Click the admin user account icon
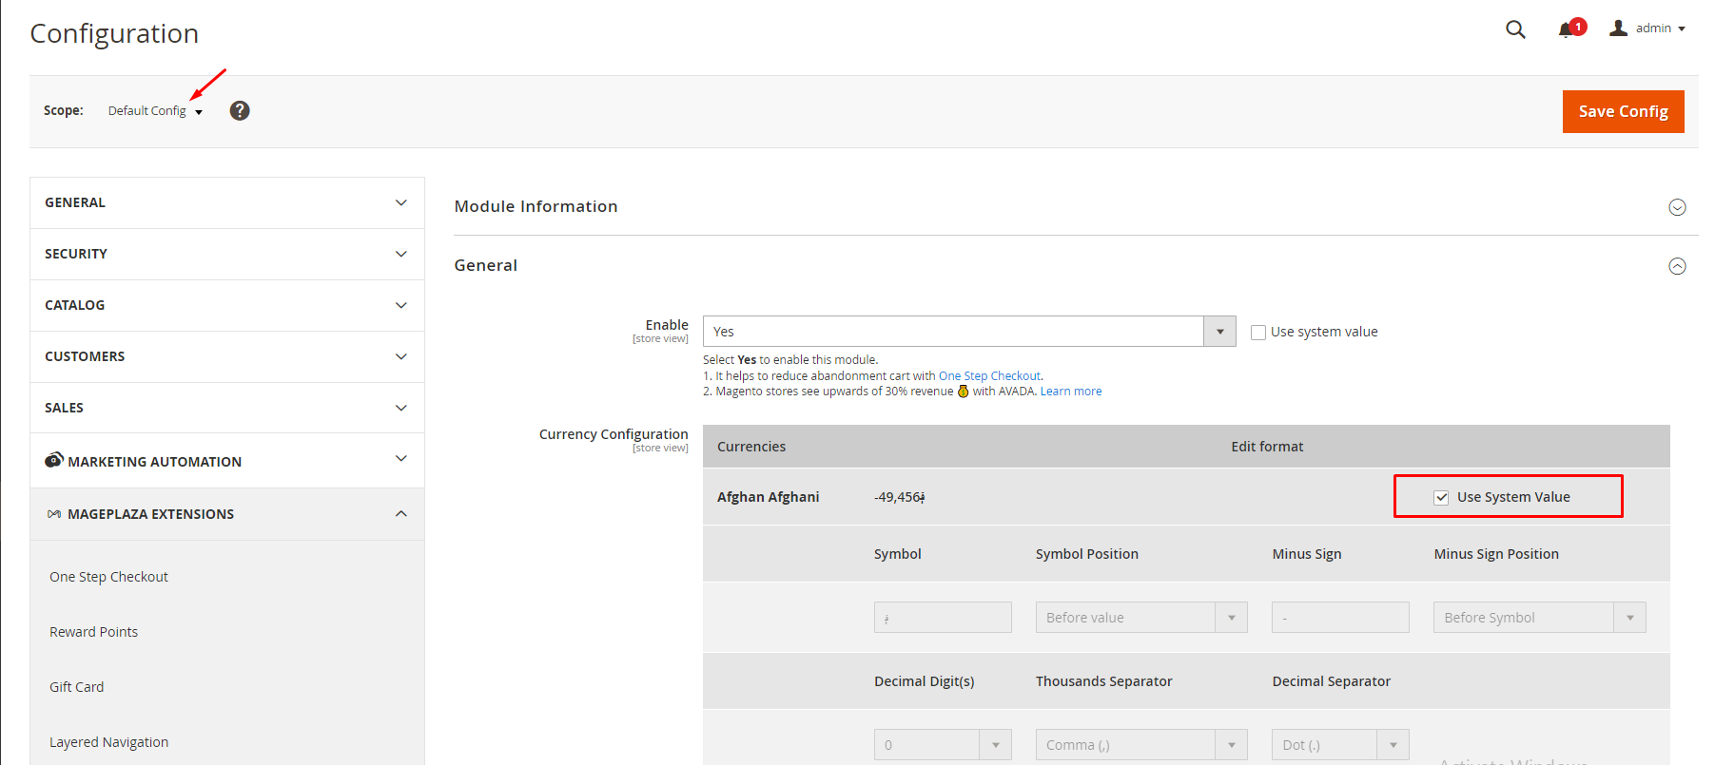The height and width of the screenshot is (765, 1715). coord(1618,29)
